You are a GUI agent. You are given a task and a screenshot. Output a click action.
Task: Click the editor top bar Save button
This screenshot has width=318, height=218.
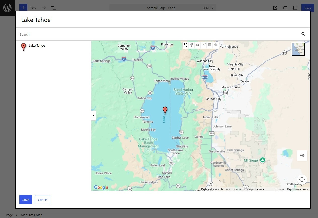[x=308, y=8]
